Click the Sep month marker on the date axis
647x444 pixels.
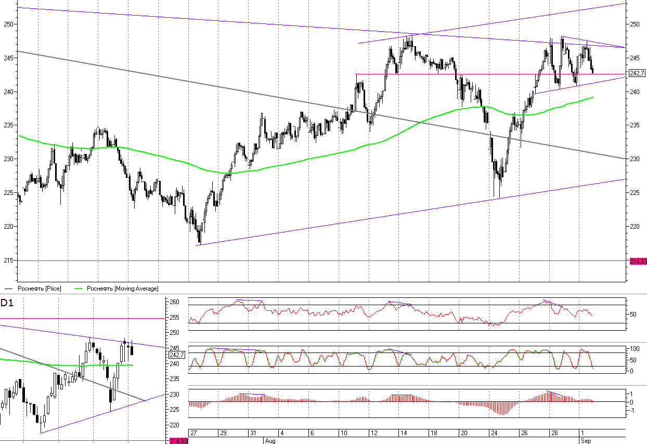pyautogui.click(x=586, y=440)
